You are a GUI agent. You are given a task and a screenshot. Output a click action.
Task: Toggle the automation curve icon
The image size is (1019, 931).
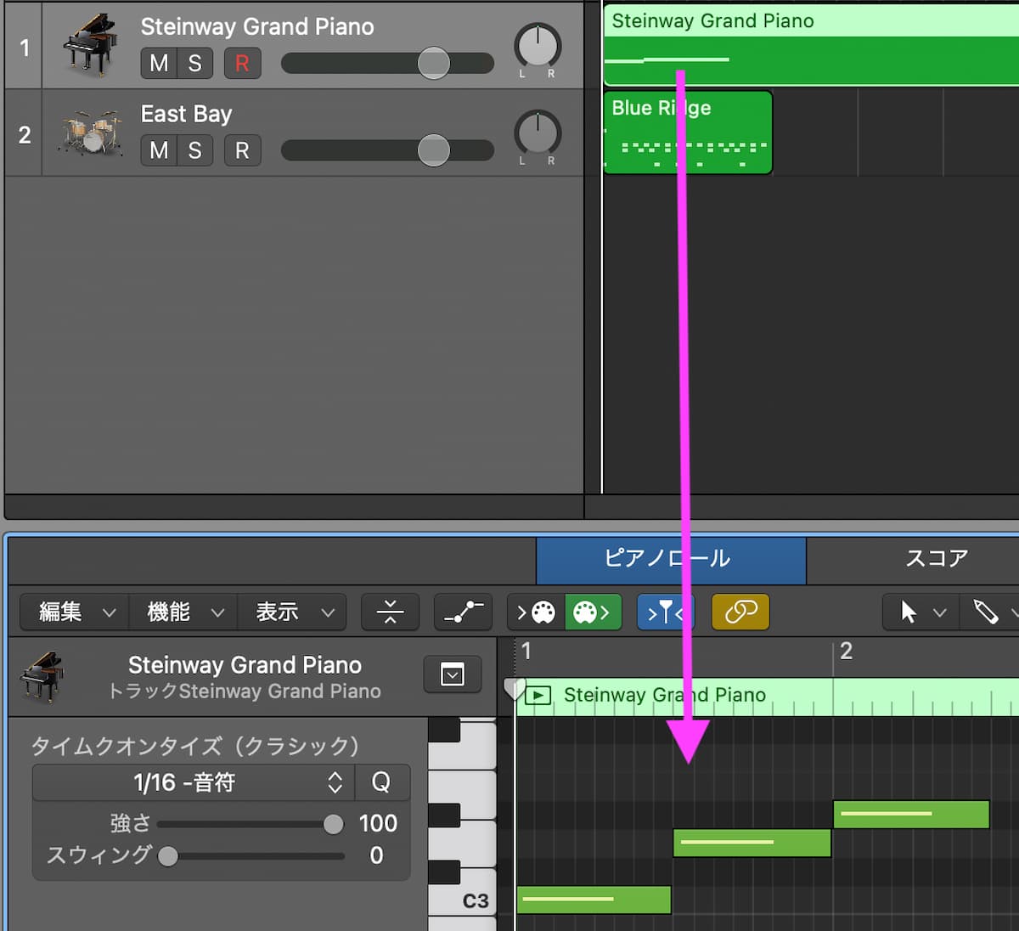tap(463, 612)
